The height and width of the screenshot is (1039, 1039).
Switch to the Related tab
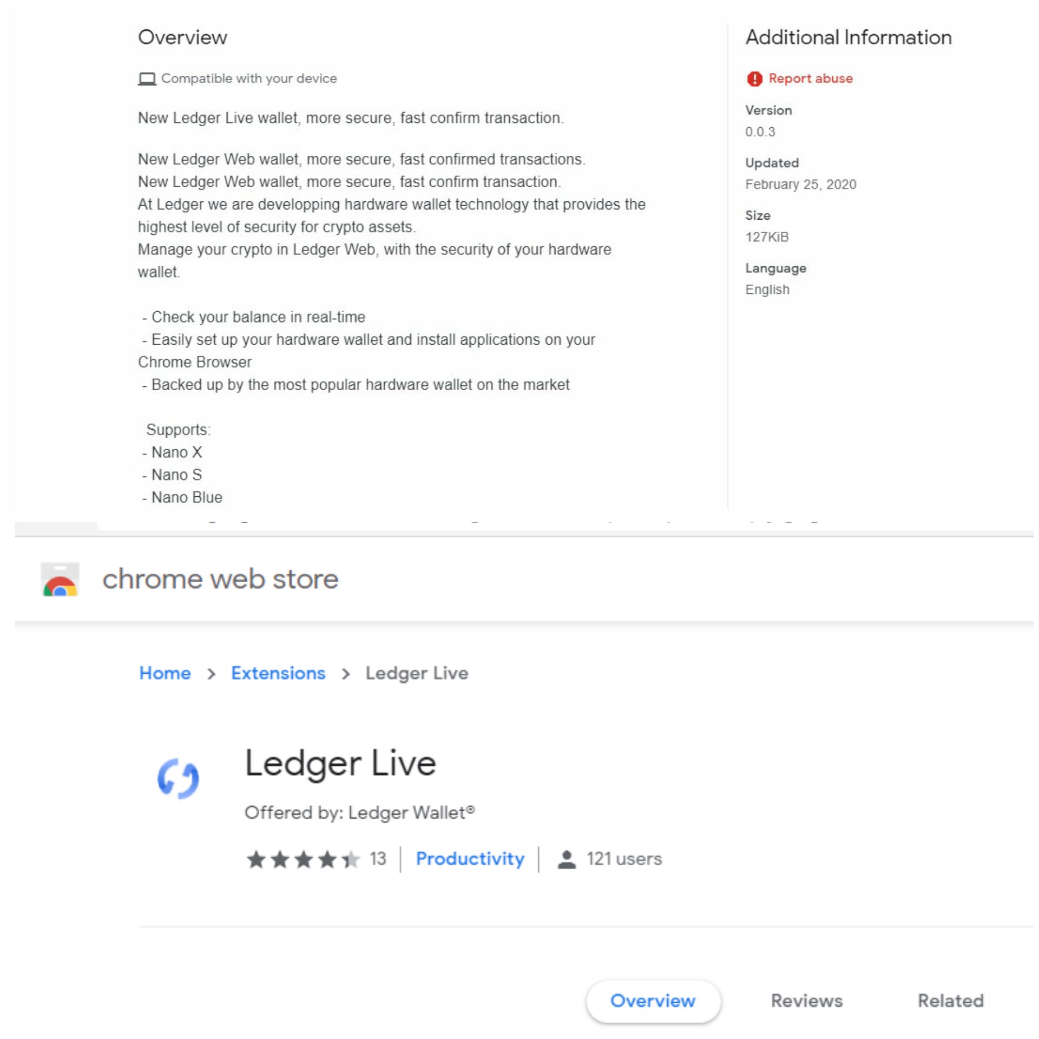click(x=951, y=1001)
